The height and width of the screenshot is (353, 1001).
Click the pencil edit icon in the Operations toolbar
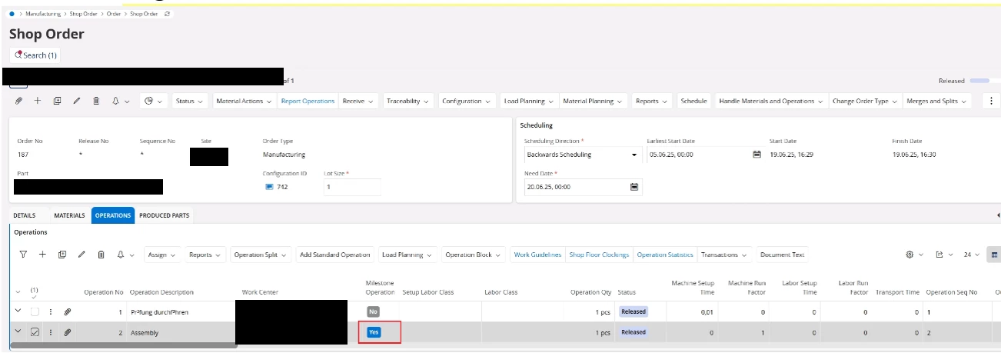click(81, 255)
